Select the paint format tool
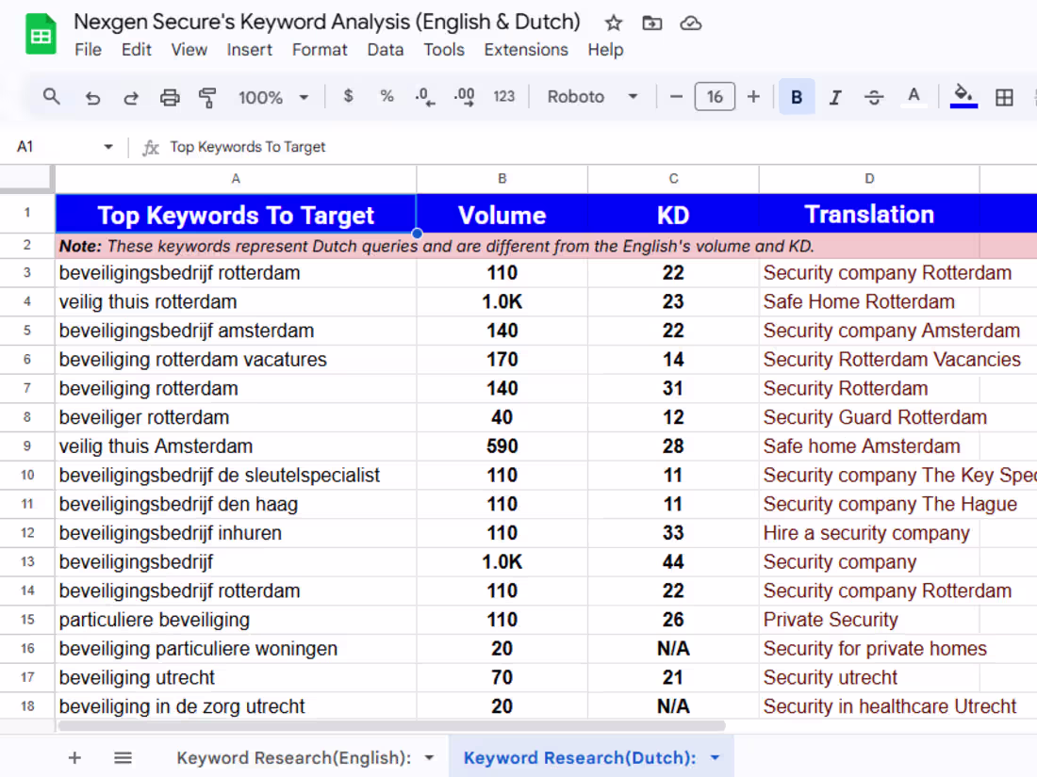 click(x=209, y=96)
